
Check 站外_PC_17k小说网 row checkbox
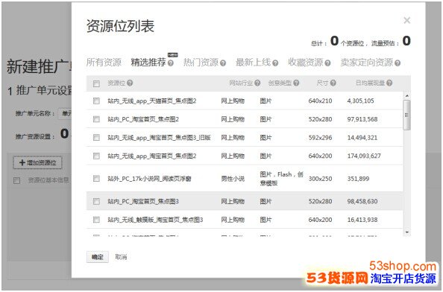point(96,178)
